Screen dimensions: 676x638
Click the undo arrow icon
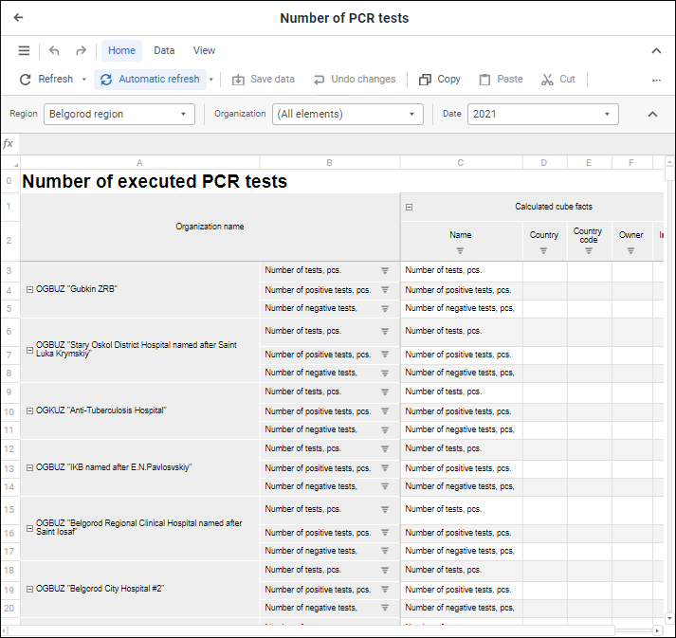pyautogui.click(x=54, y=51)
